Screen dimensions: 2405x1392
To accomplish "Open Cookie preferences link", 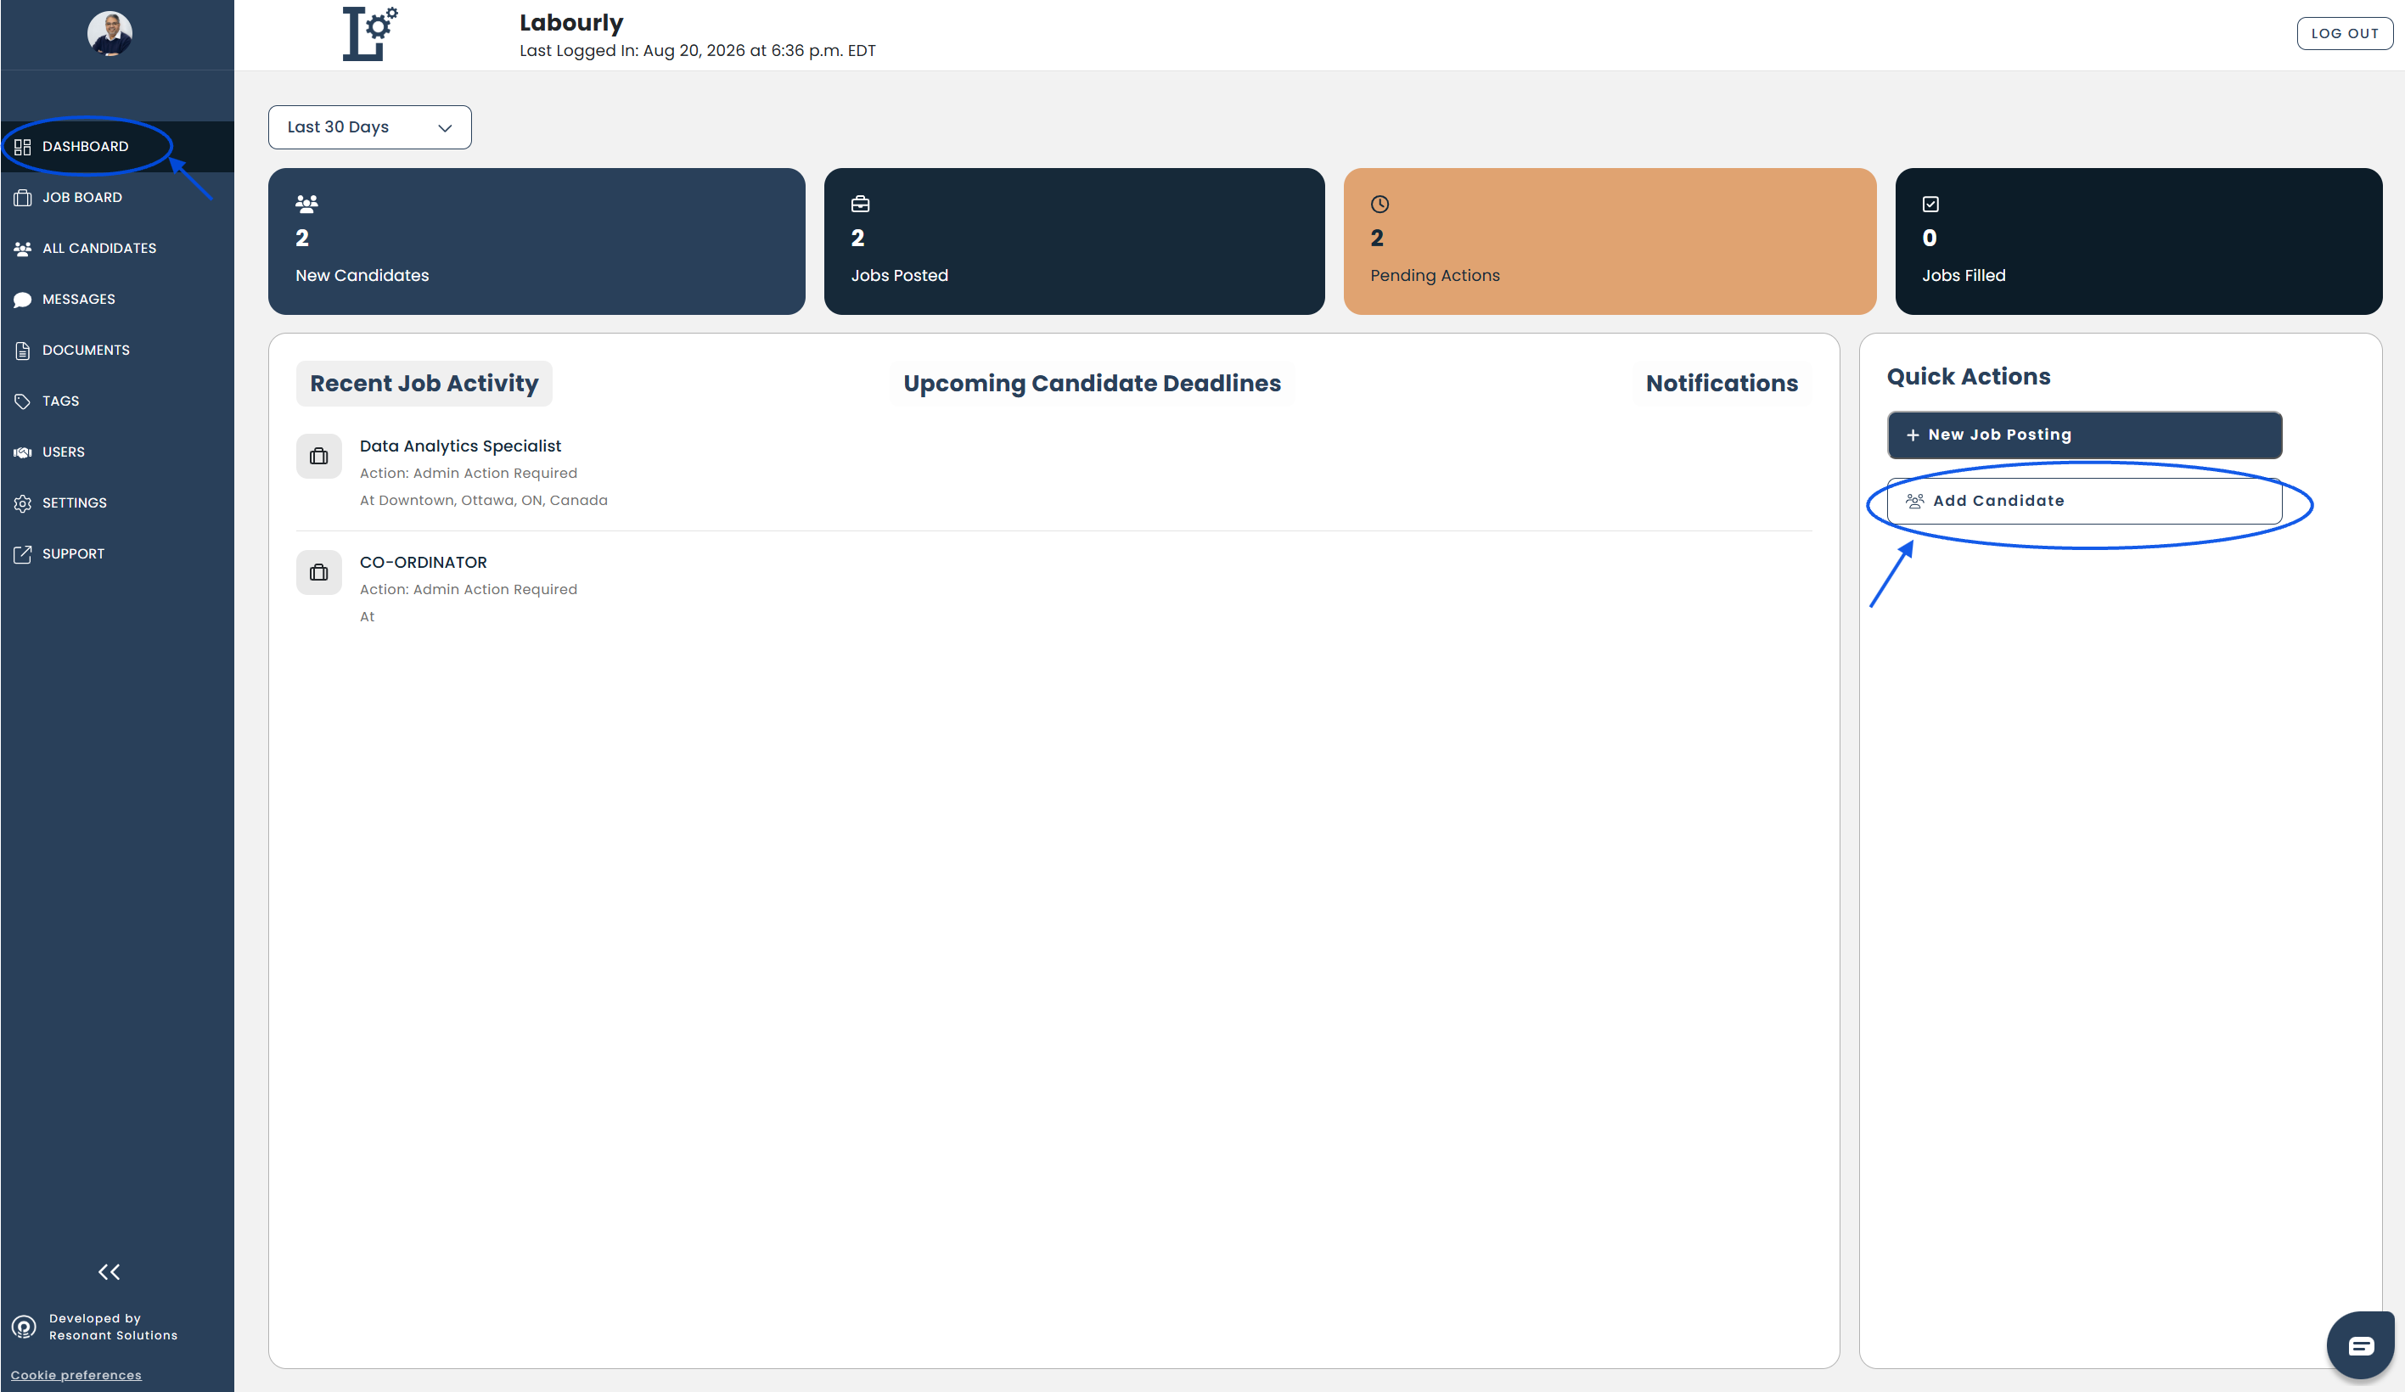I will 76,1375.
